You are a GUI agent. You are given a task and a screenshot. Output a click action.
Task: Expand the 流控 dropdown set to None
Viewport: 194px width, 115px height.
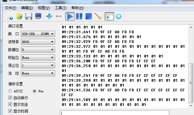(x=38, y=73)
